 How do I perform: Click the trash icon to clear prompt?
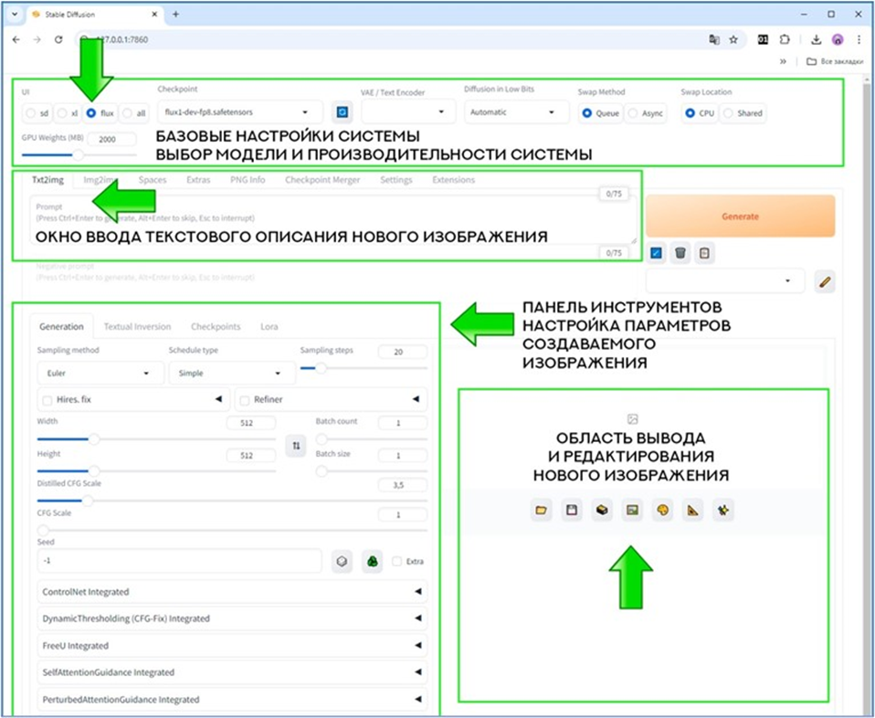point(680,253)
